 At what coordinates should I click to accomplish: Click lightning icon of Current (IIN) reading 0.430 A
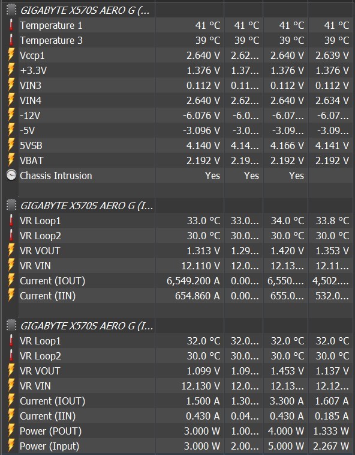pyautogui.click(x=11, y=416)
